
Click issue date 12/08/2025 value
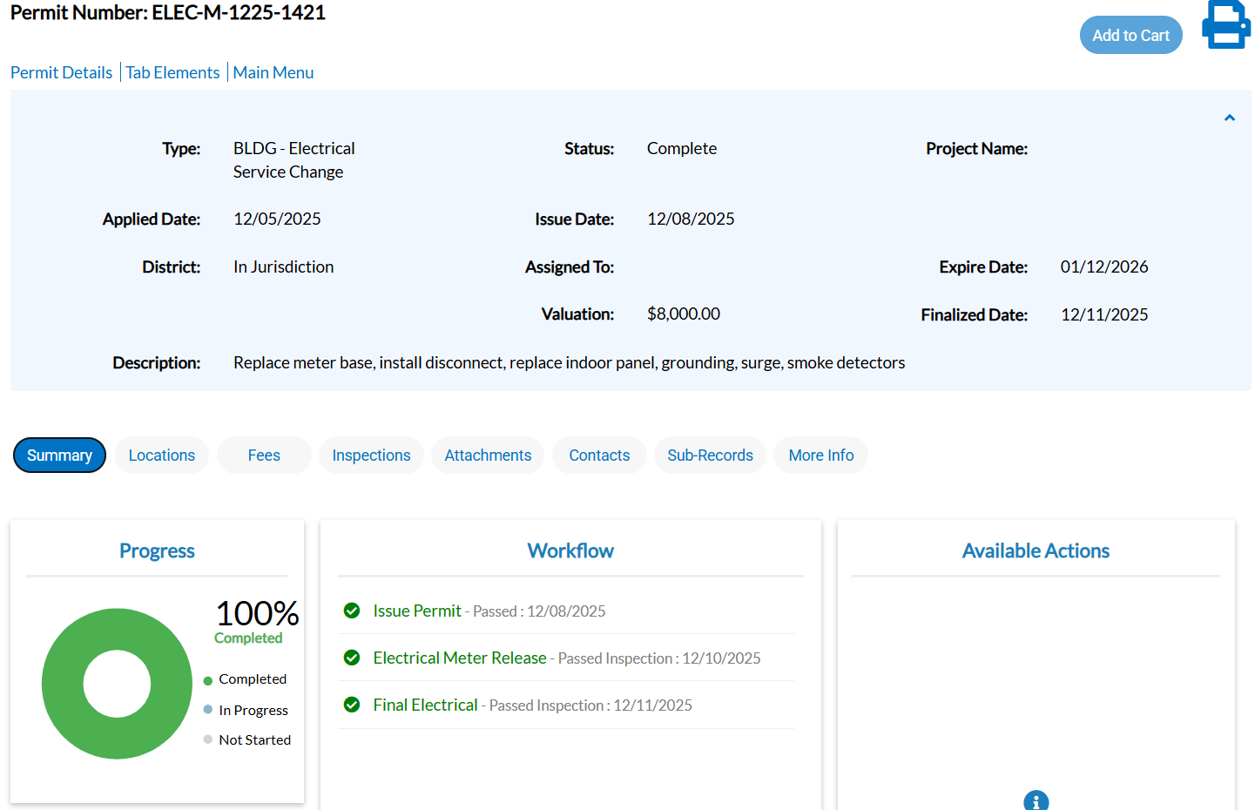coord(691,219)
